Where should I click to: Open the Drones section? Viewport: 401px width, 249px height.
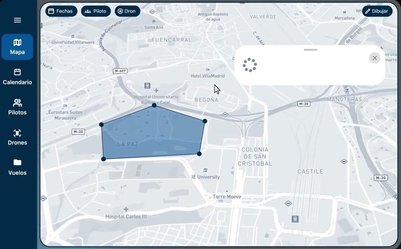point(17,137)
